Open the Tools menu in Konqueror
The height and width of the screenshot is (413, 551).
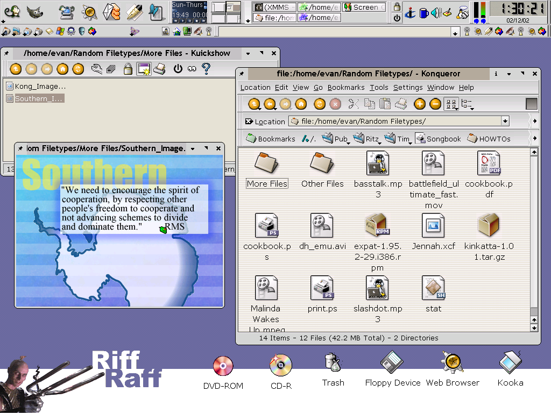point(379,87)
